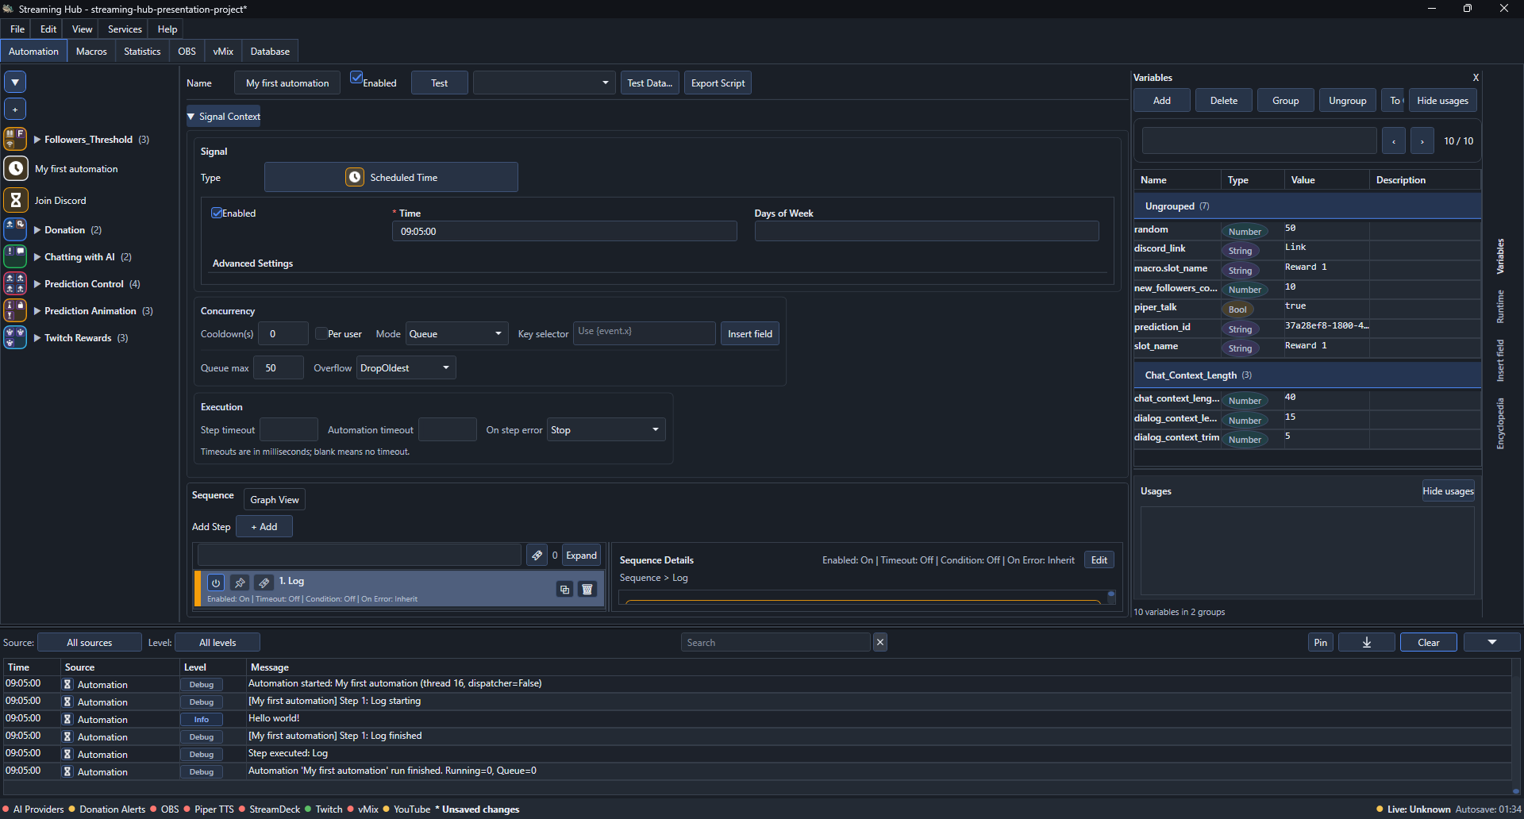1524x819 pixels.
Task: Open the OBS tab
Action: tap(187, 51)
